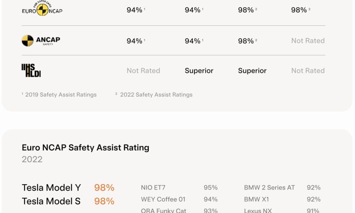Click the BMW X1 row
The image size is (355, 213).
point(282,200)
